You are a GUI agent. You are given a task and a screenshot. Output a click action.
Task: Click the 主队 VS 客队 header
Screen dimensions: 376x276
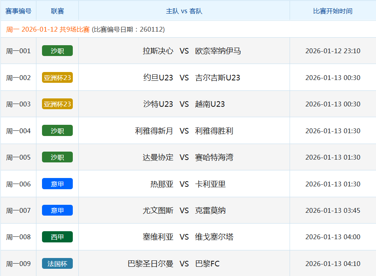click(x=184, y=11)
